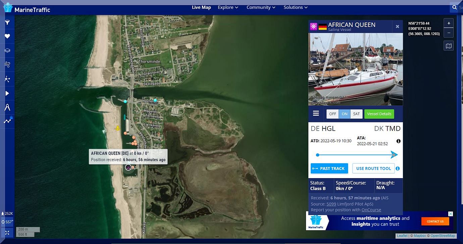The height and width of the screenshot is (244, 463).
Task: Click the play voyage icon in sidebar
Action: point(7,93)
